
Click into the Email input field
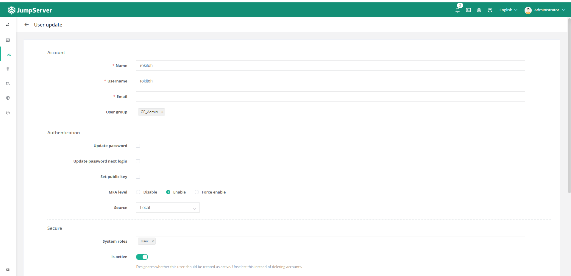(x=330, y=96)
